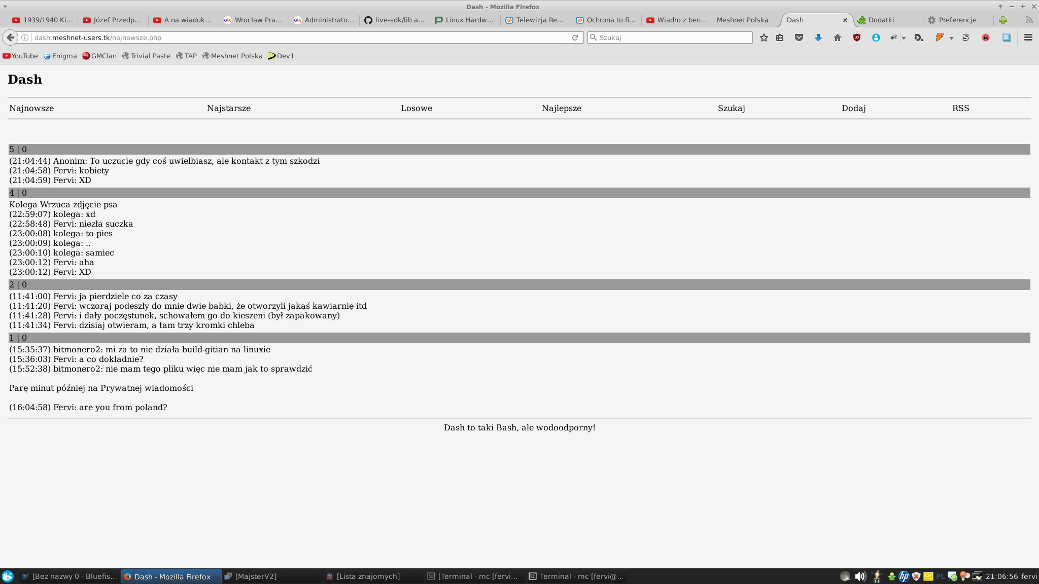1039x584 pixels.
Task: Open the Firefox hamburger menu
Action: 1028,38
